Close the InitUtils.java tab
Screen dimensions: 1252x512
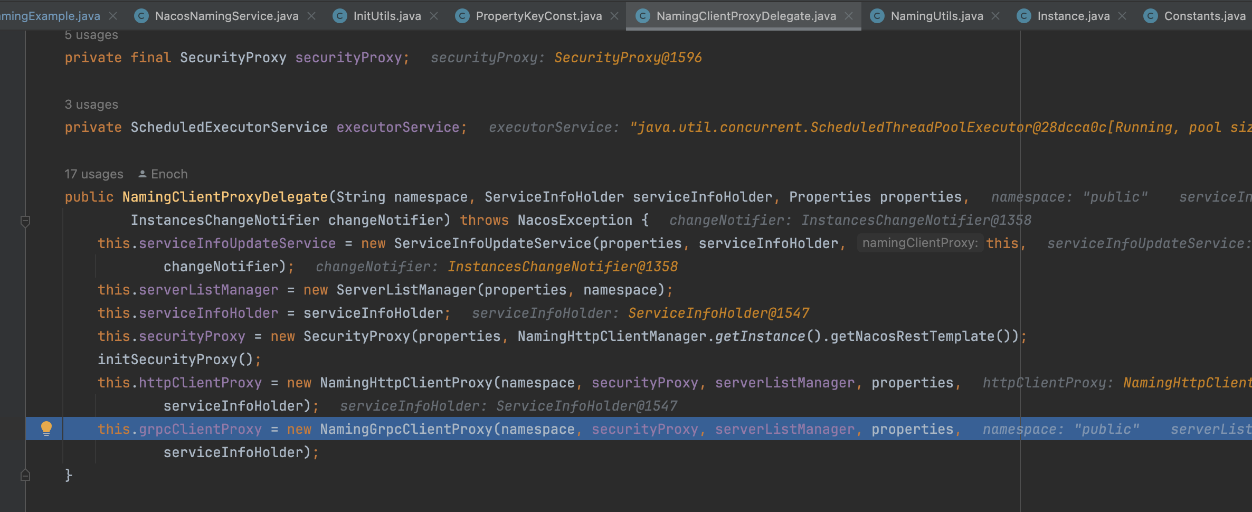[434, 16]
